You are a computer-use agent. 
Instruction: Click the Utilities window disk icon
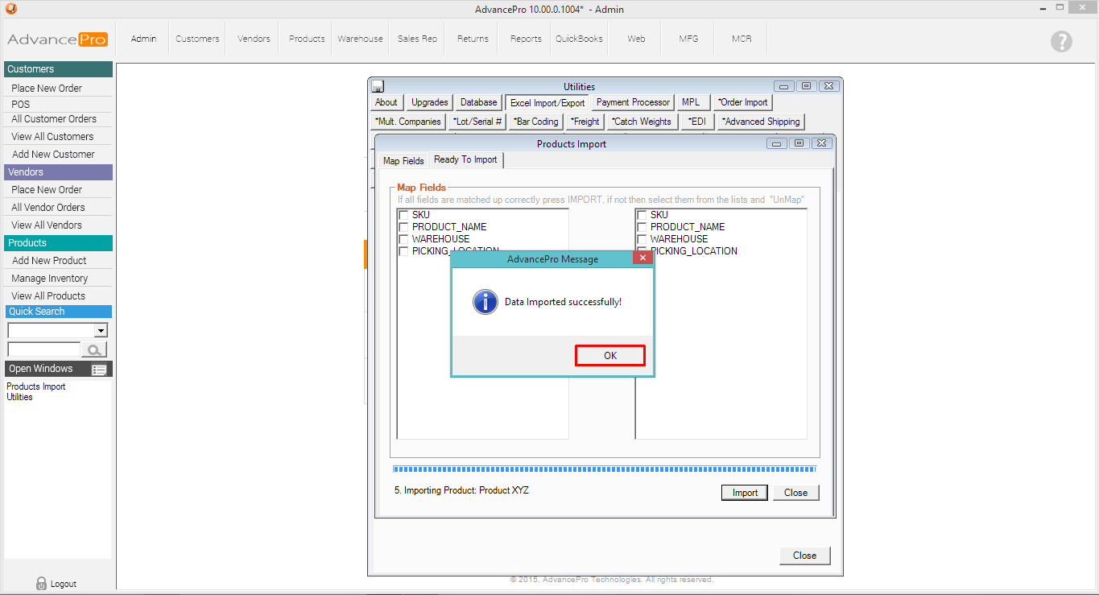pyautogui.click(x=378, y=87)
